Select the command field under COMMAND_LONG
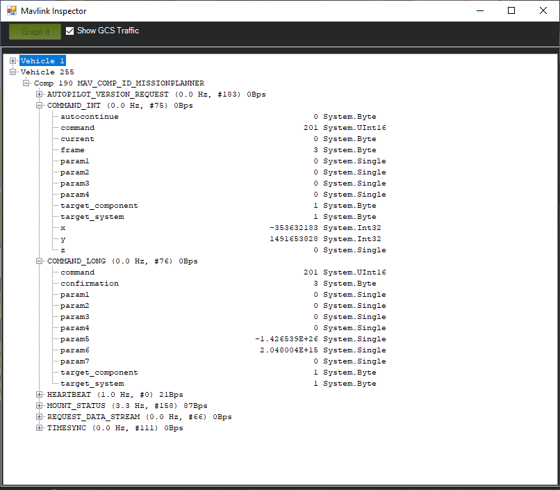Image resolution: width=560 pixels, height=490 pixels. pyautogui.click(x=223, y=272)
